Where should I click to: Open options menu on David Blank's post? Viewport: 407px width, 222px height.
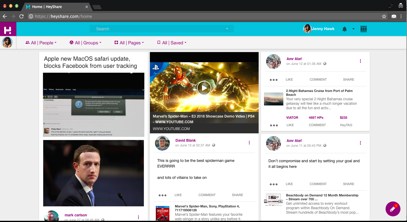click(x=249, y=143)
